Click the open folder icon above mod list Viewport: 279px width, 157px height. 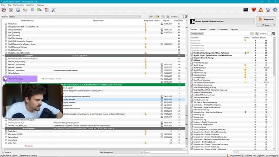(157, 17)
